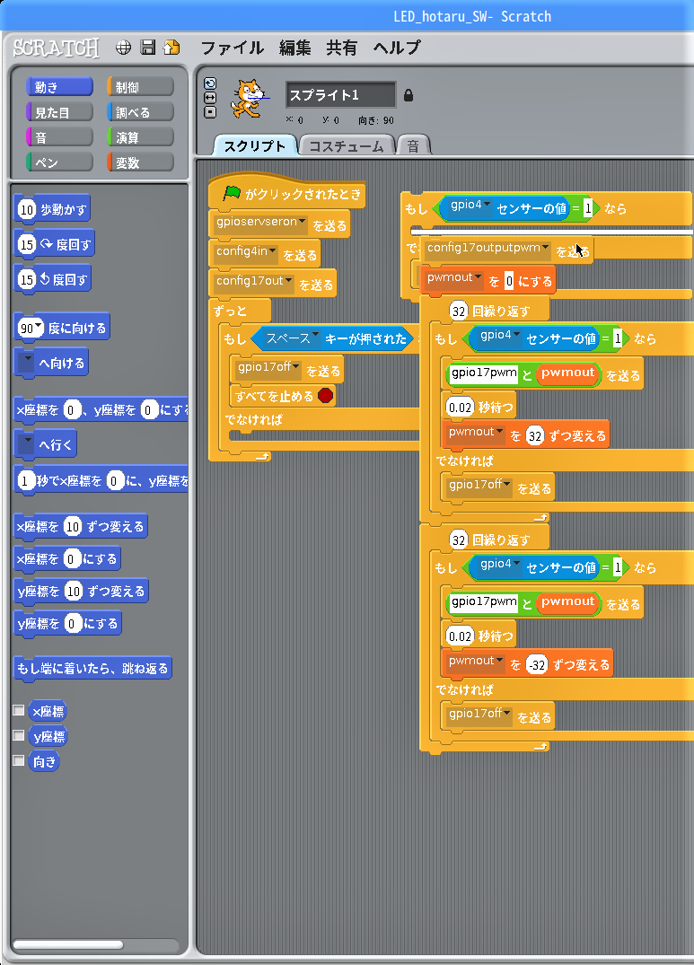Click the 向き reporter block
The image size is (694, 965).
44,761
